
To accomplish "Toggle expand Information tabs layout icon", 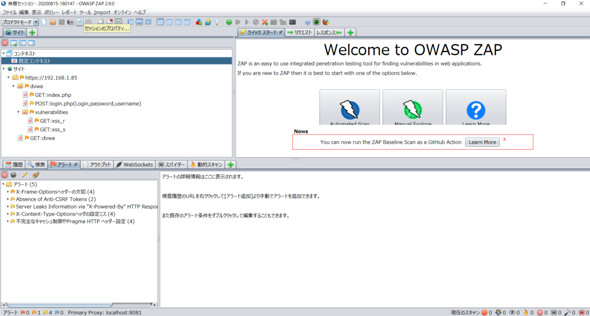I will coord(139,22).
